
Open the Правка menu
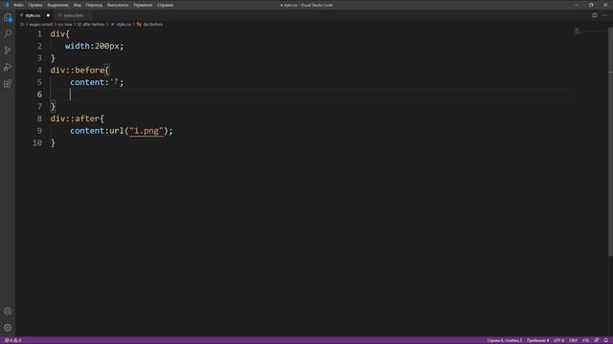[x=35, y=5]
